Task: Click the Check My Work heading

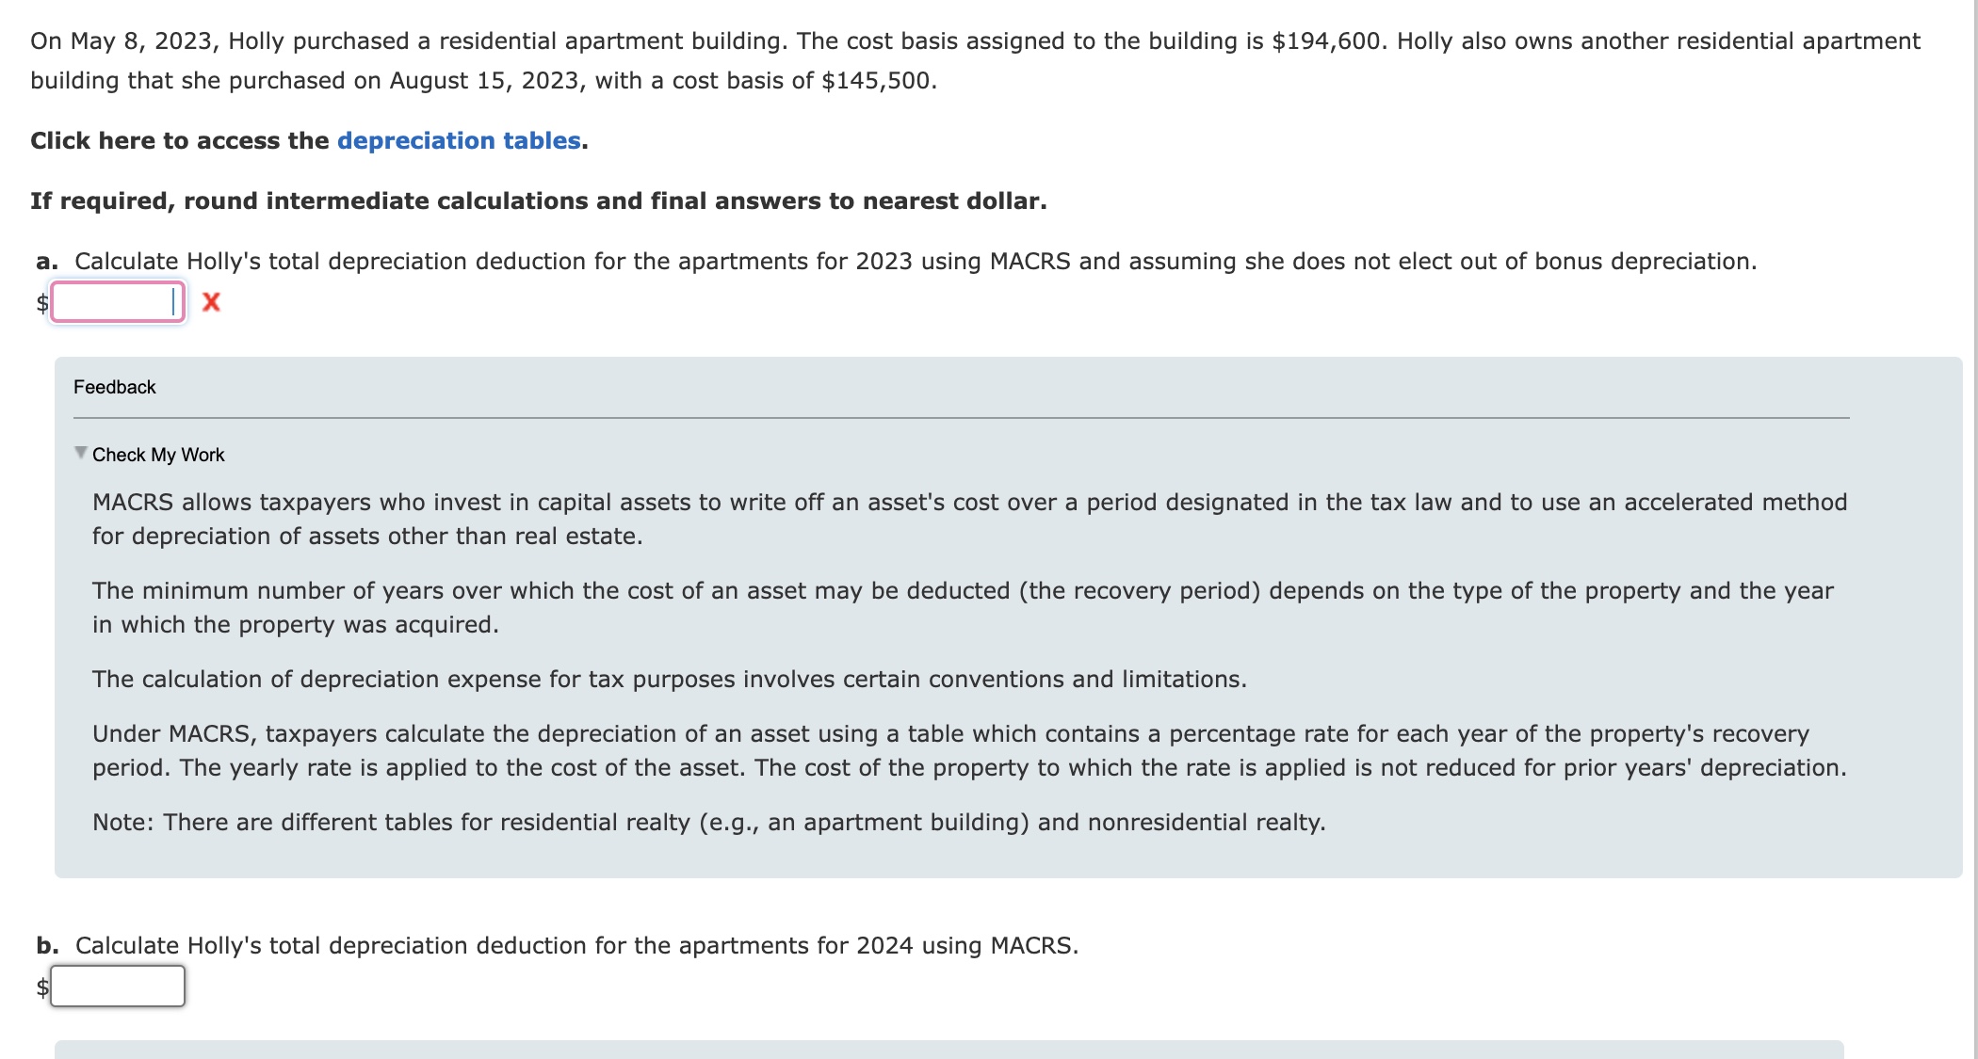Action: [x=157, y=454]
